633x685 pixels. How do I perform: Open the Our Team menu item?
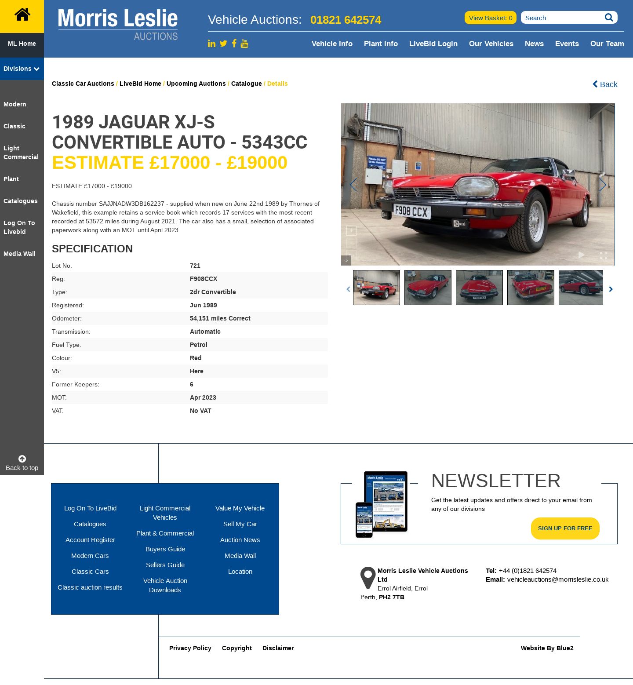tap(607, 44)
